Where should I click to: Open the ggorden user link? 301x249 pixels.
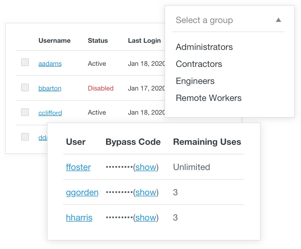tap(82, 192)
